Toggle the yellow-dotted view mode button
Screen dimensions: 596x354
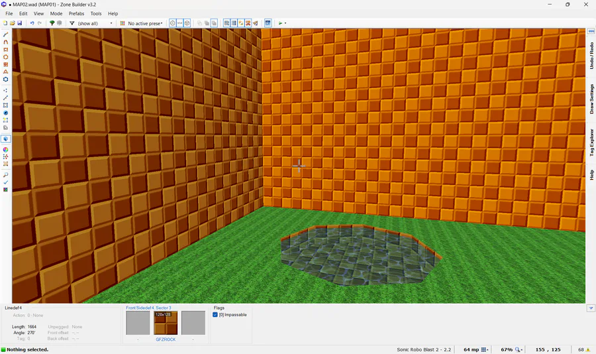[241, 23]
